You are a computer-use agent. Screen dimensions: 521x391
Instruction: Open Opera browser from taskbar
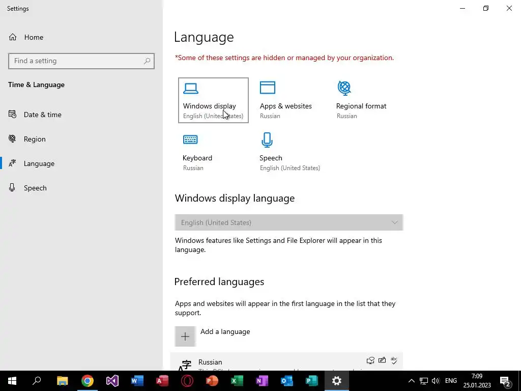click(187, 381)
